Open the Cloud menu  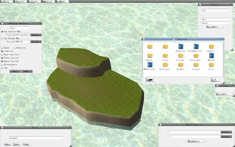(x=35, y=1)
